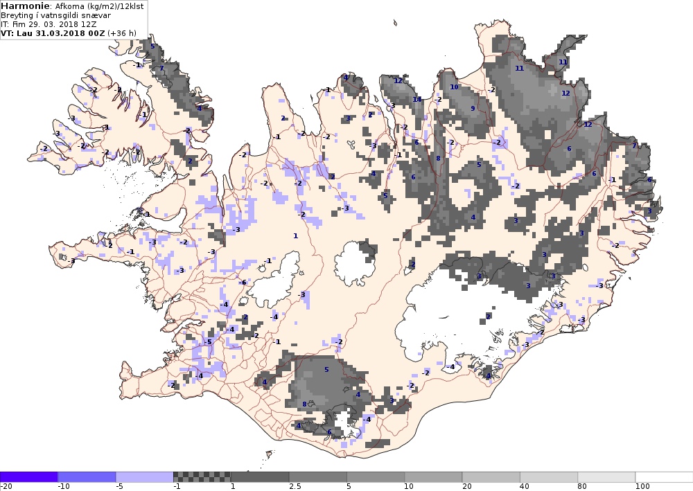Click the 'Harmonie: Afkoma (kg/m2)/12klst' title line
This screenshot has width=693, height=491.
[x=71, y=6]
